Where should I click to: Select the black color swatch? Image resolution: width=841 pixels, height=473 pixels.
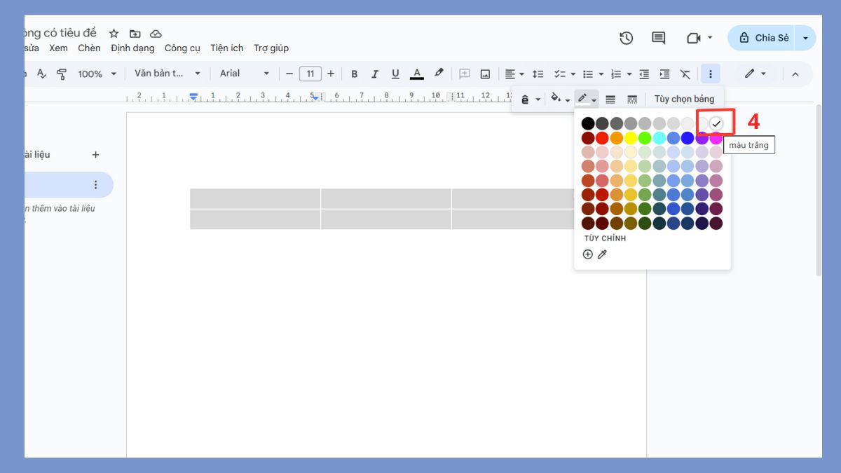(x=588, y=123)
